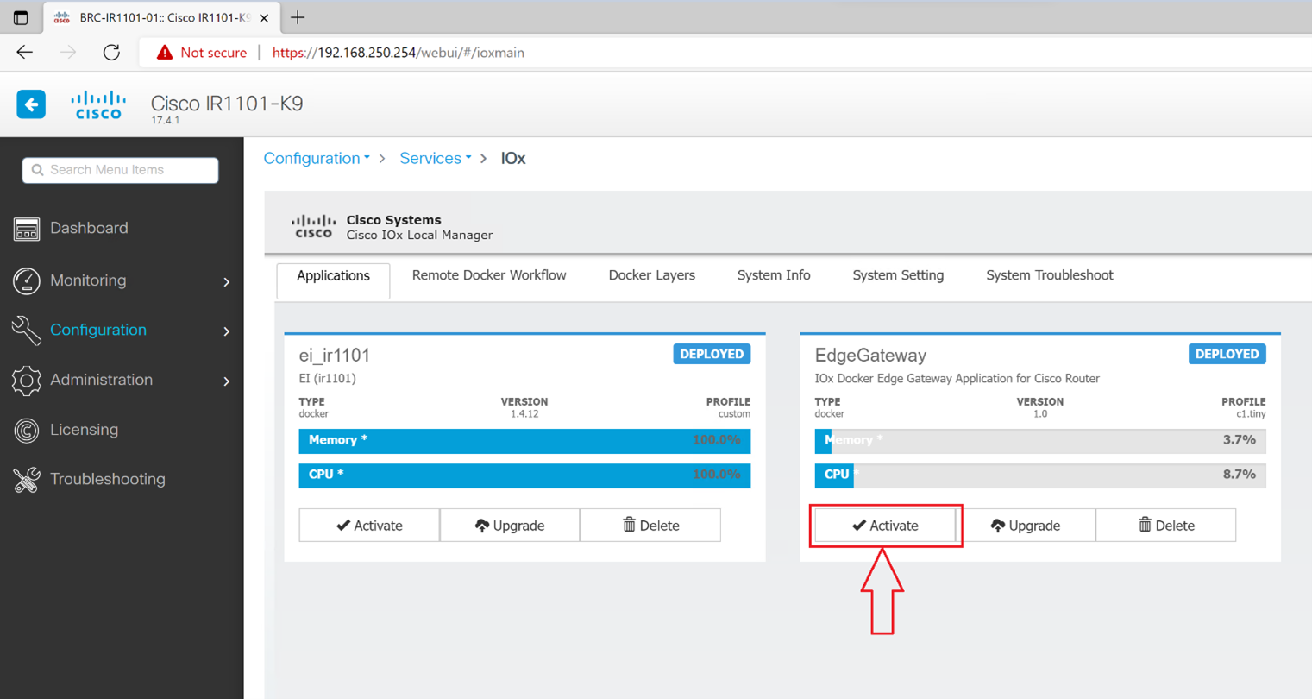Switch to the Docker Layers tab

pos(651,275)
